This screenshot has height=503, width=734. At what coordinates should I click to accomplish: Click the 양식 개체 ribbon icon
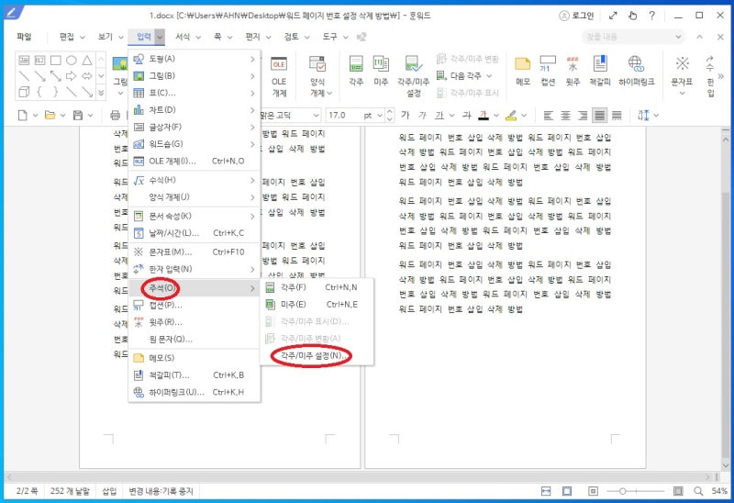pos(318,76)
